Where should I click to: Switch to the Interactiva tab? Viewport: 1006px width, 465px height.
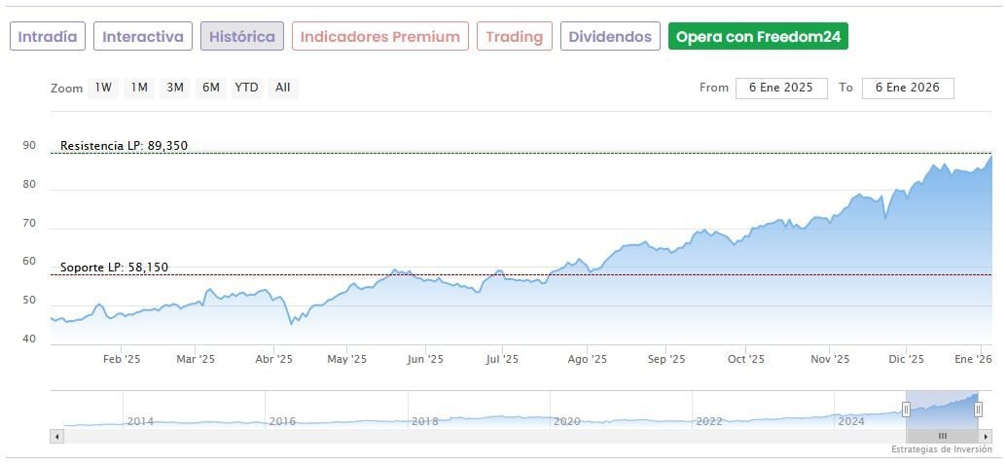coord(143,37)
